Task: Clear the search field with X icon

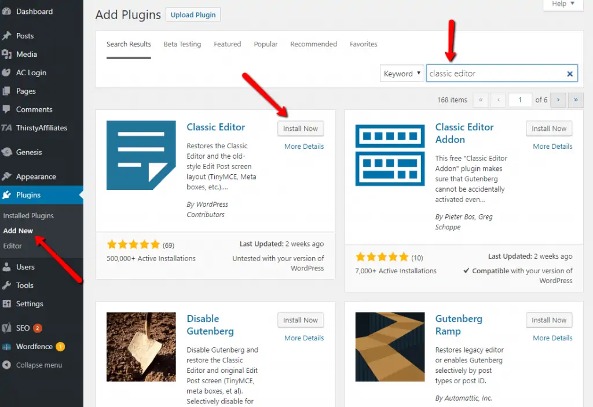Action: point(570,74)
